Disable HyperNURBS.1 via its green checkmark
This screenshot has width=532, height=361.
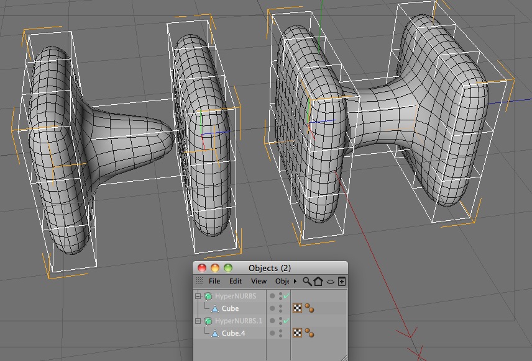[287, 321]
